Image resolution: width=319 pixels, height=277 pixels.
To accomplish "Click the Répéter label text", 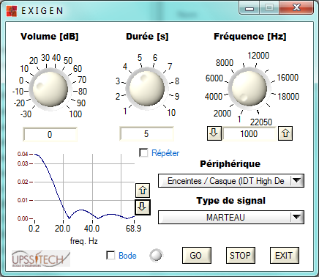I will 165,153.
